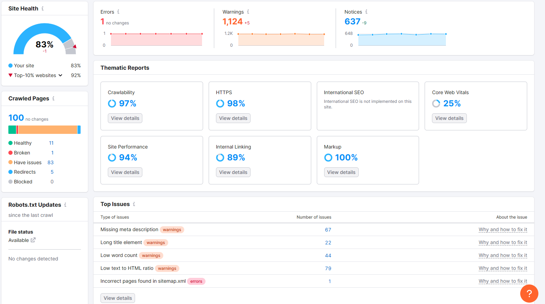The width and height of the screenshot is (545, 304).
Task: Click the Site Health 83% gauge
Action: 45,40
